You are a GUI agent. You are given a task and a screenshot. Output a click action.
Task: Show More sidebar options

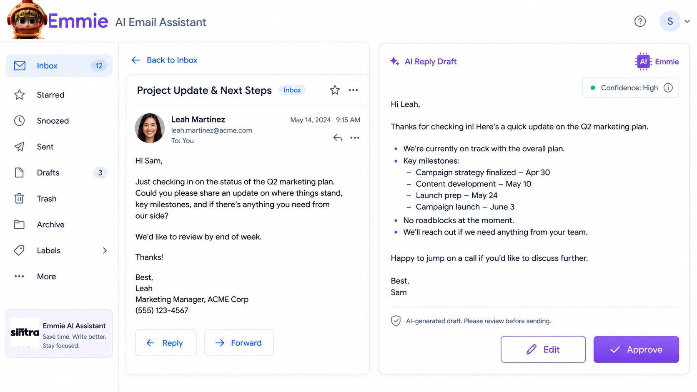[x=59, y=276]
